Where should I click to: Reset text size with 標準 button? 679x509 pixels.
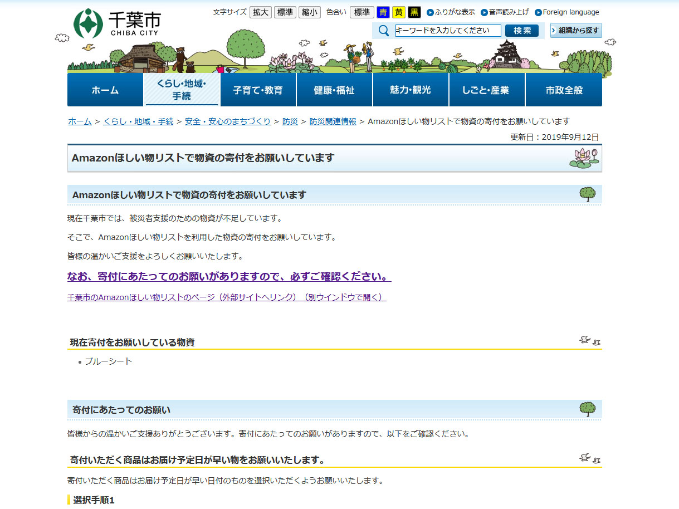click(285, 12)
